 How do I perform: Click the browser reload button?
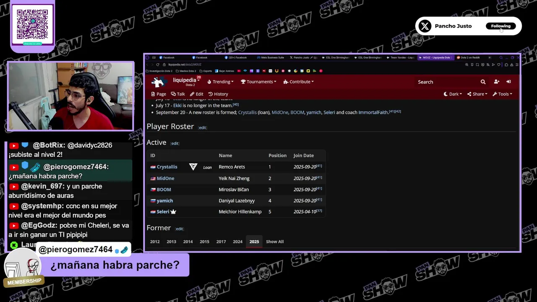(x=158, y=65)
